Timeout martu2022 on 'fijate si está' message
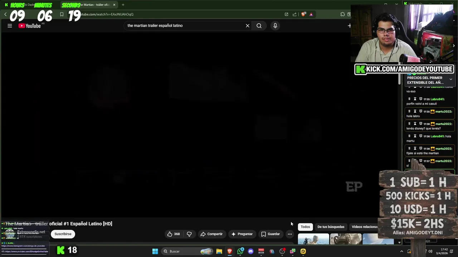The height and width of the screenshot is (257, 458). click(415, 148)
